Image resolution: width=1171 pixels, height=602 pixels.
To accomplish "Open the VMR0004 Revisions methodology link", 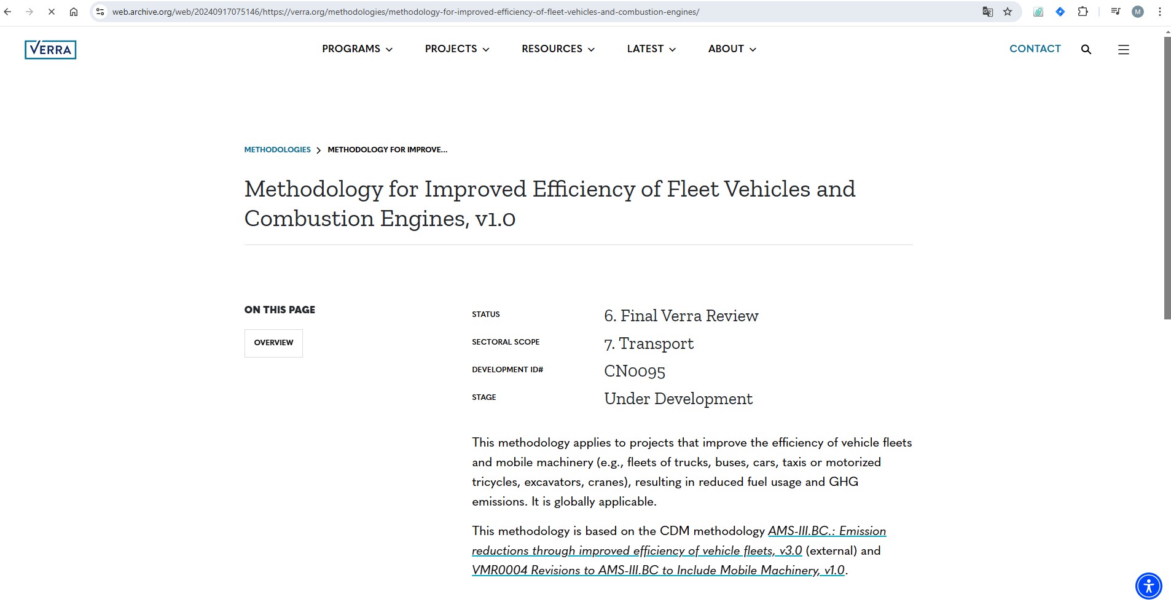I will point(658,571).
